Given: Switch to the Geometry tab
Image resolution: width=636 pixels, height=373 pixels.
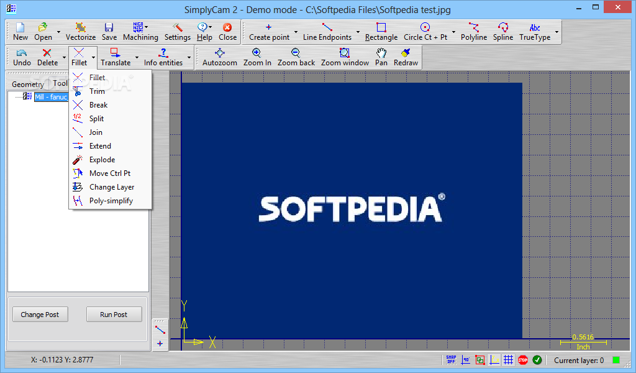Looking at the screenshot, I should (x=27, y=84).
